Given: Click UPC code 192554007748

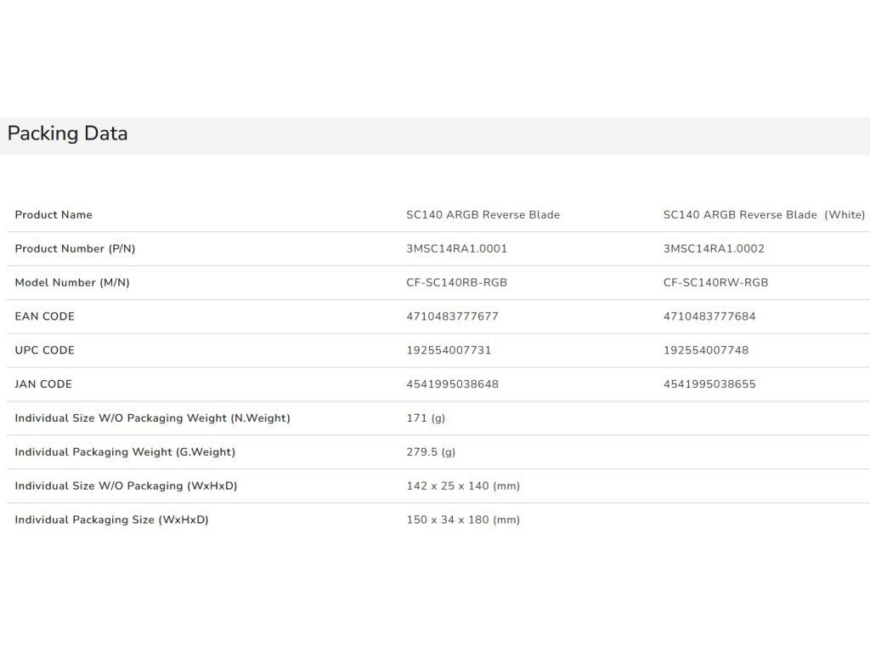Looking at the screenshot, I should [x=706, y=350].
